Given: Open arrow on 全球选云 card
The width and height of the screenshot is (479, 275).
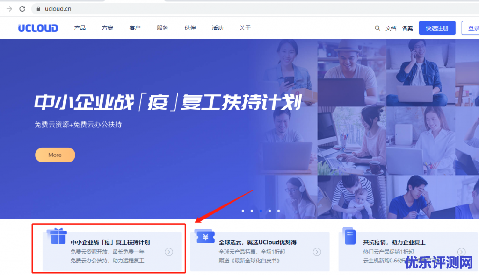Looking at the screenshot, I should tap(317, 252).
